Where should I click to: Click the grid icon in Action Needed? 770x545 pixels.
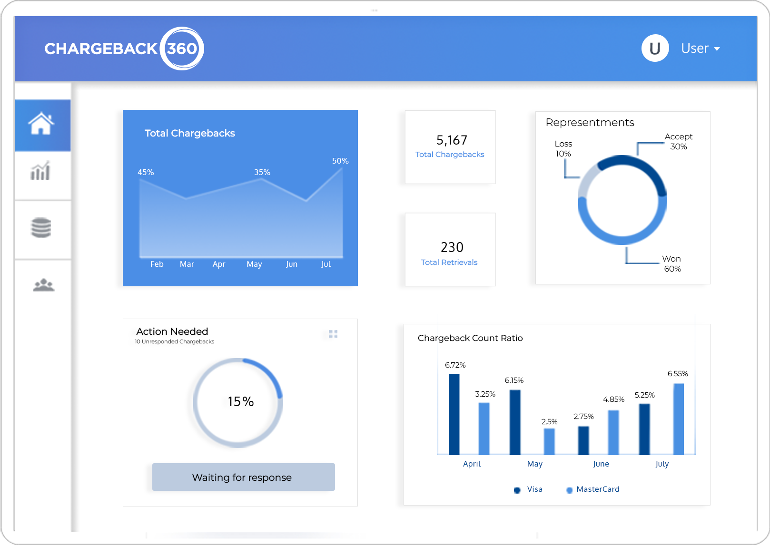333,334
